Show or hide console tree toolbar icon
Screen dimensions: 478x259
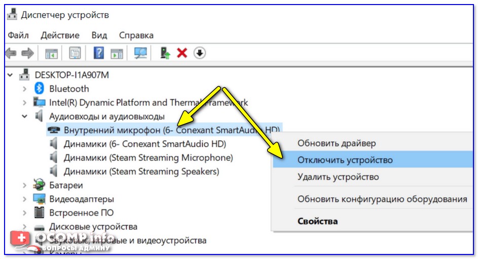click(x=52, y=53)
